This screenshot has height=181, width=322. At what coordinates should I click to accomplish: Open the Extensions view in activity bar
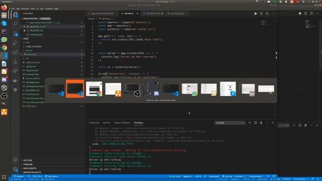pos(16,52)
